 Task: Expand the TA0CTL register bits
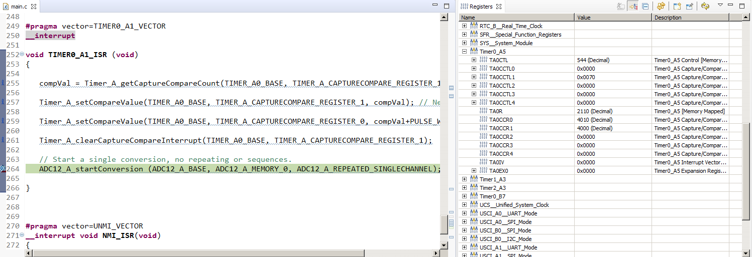[x=474, y=60]
